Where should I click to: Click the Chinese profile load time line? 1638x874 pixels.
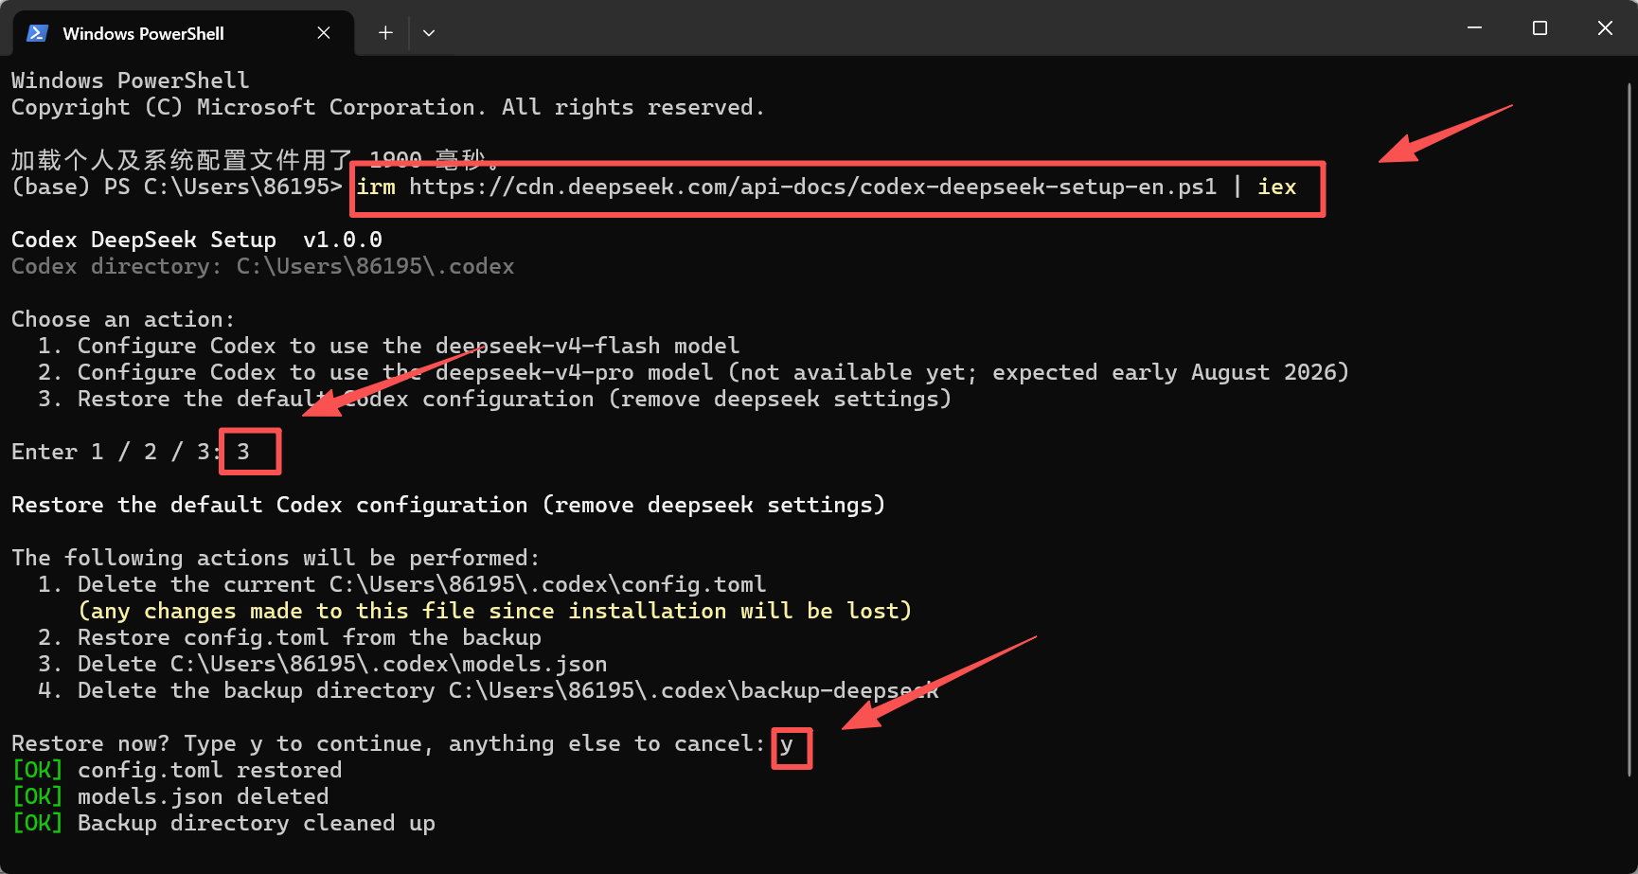(x=256, y=160)
